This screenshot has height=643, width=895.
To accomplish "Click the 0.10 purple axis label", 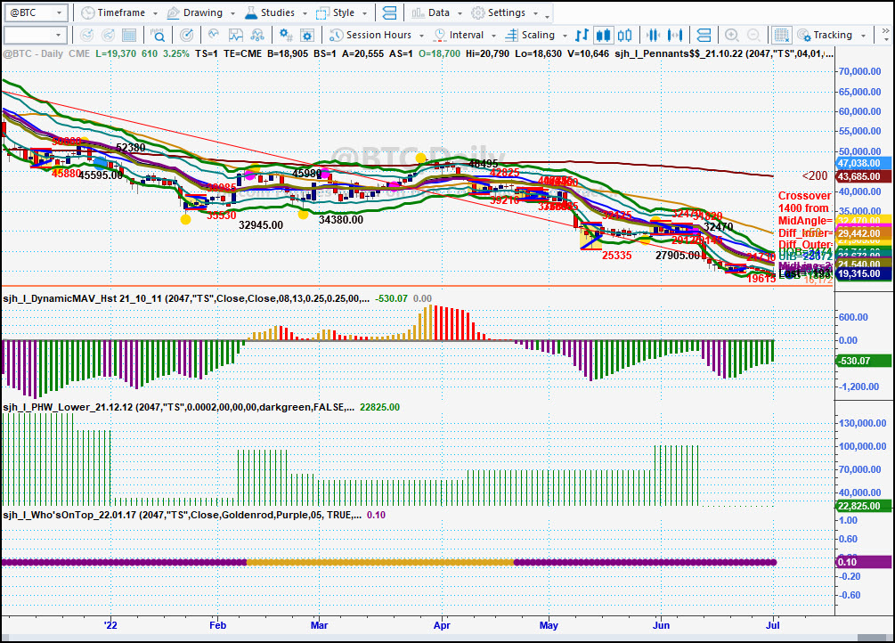I will point(863,563).
